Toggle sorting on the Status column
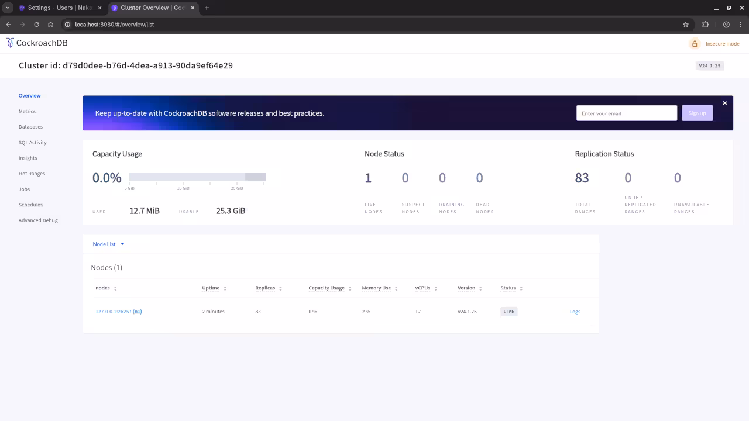Image resolution: width=749 pixels, height=421 pixels. (520, 288)
